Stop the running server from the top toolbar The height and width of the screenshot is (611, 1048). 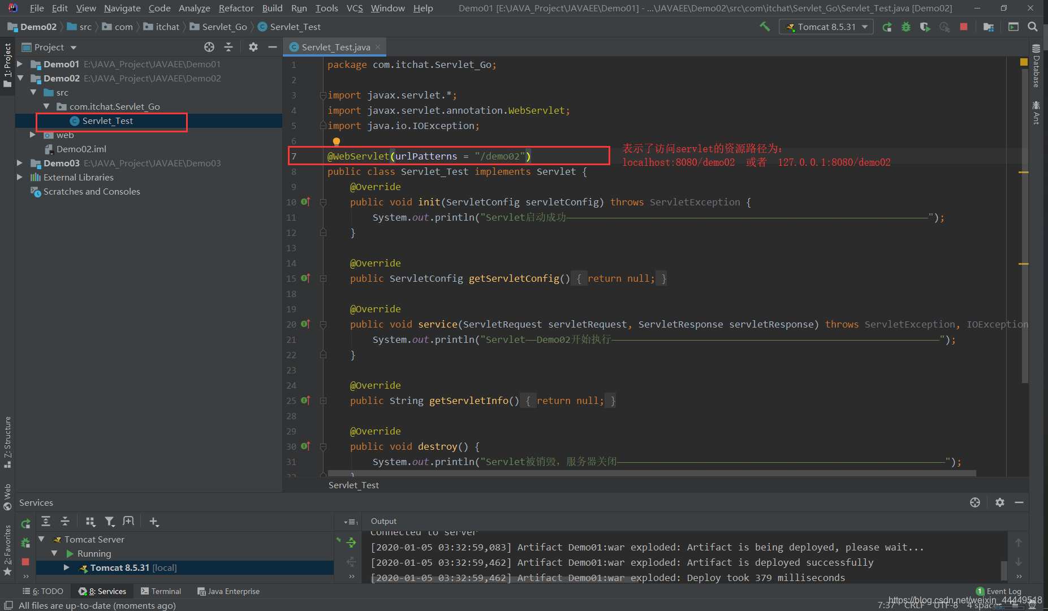964,27
